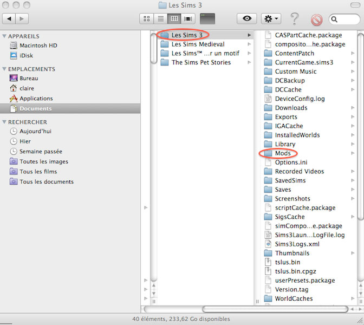Click the right column vertical scrollbar

(361, 127)
